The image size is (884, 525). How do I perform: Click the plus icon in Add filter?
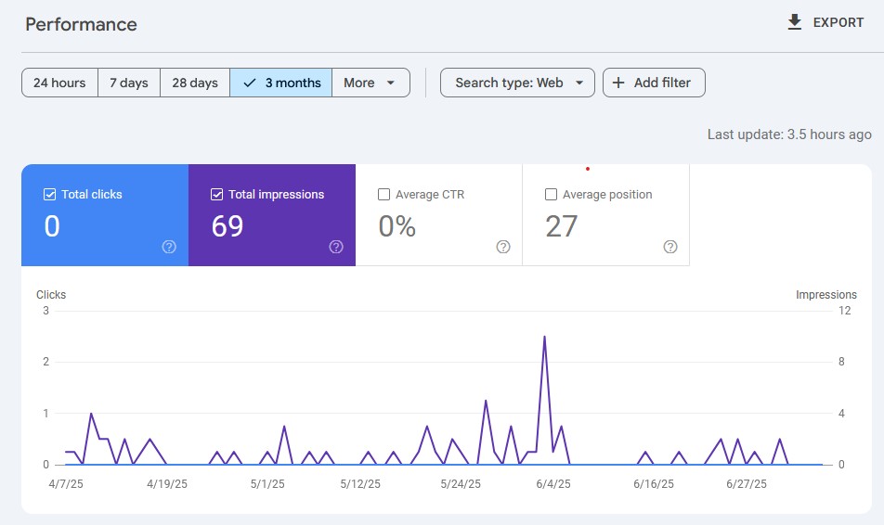[x=618, y=83]
